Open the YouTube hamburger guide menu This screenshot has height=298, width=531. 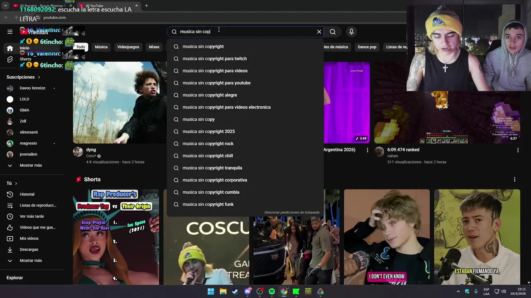pyautogui.click(x=10, y=31)
